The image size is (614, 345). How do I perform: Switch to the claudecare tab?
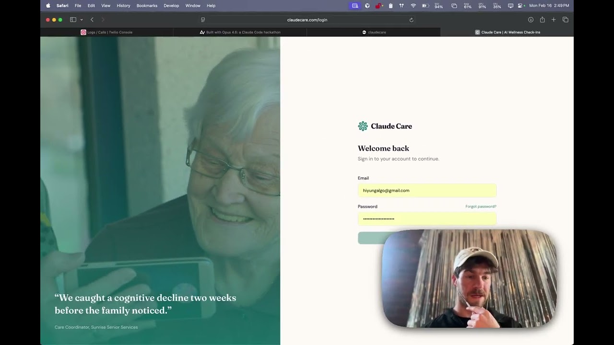(x=374, y=32)
